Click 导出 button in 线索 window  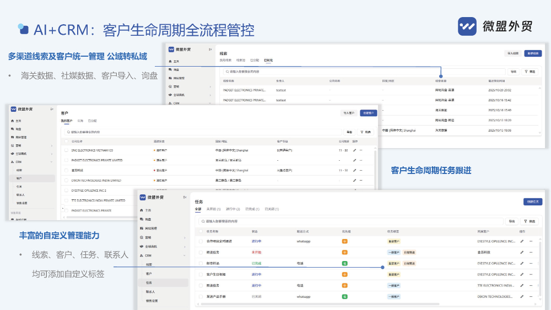pyautogui.click(x=514, y=72)
